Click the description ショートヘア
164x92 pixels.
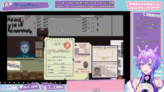click(80, 57)
